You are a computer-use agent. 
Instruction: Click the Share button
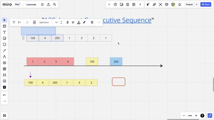point(206,4)
